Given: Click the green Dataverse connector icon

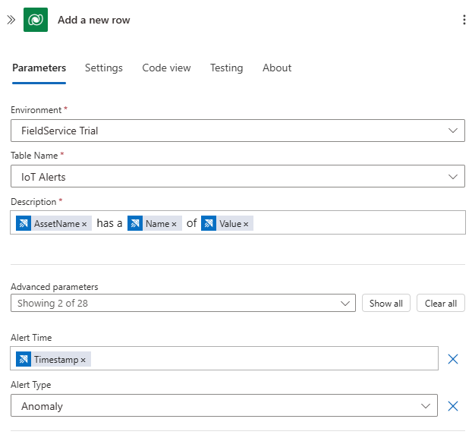Looking at the screenshot, I should [x=36, y=20].
